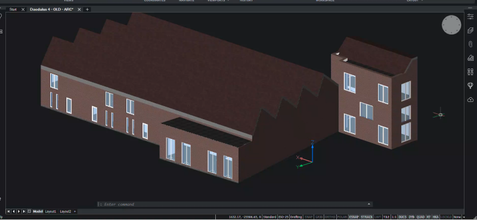Viewport: 477px width, 220px height.
Task: Toggle SNAP in the status bar
Action: click(x=309, y=217)
